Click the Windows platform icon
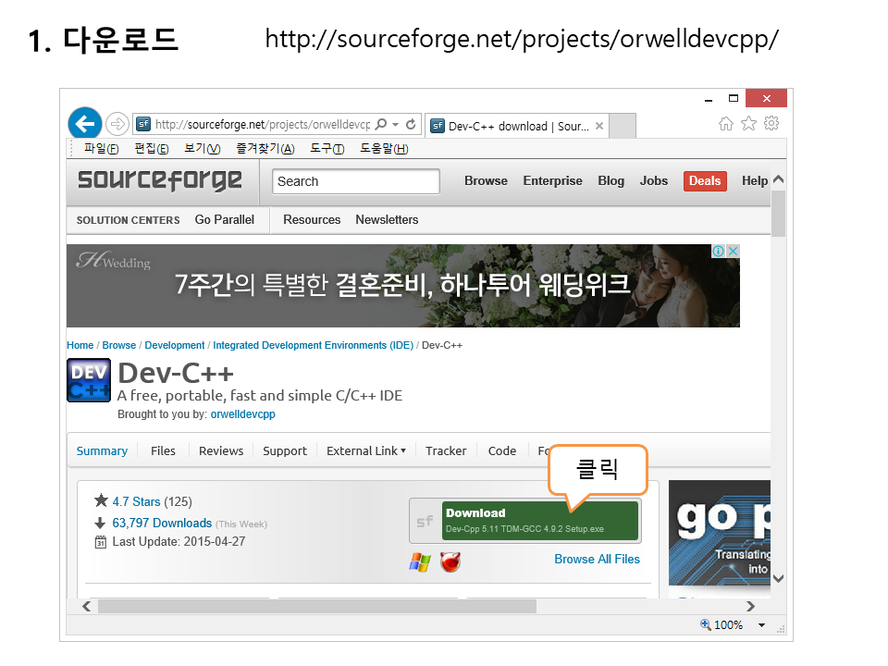888x666 pixels. point(420,562)
